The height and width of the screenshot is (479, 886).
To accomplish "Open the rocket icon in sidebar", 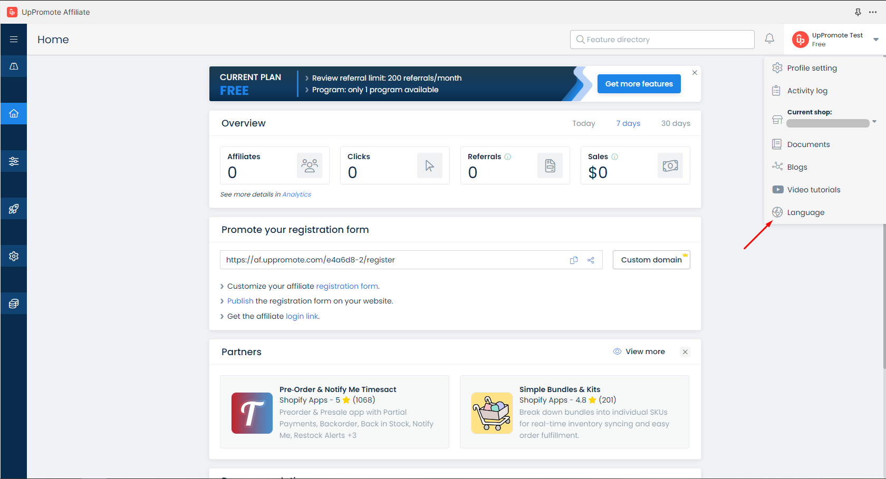I will pyautogui.click(x=14, y=209).
